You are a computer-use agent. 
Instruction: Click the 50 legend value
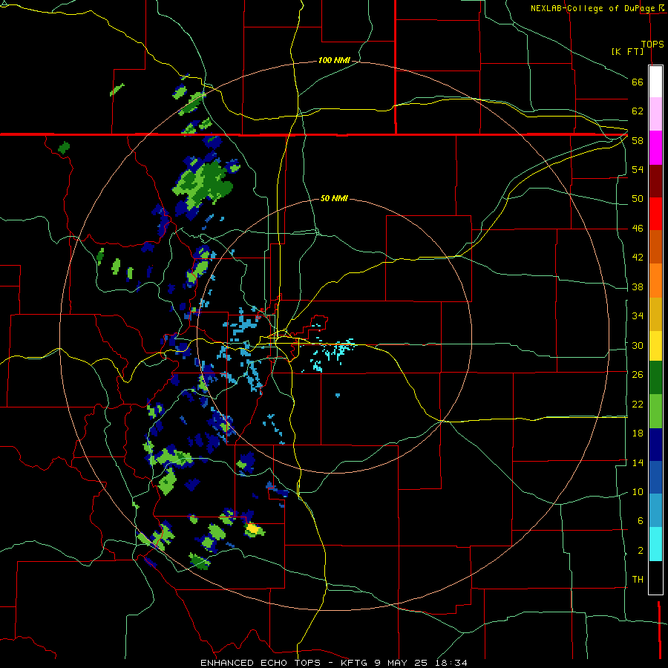click(638, 198)
